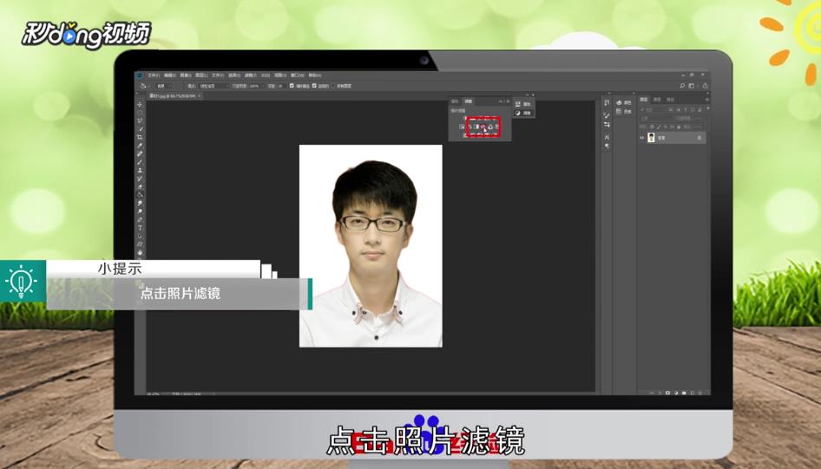
Task: Toggle lock image pixels brush icon
Action: tap(659, 127)
